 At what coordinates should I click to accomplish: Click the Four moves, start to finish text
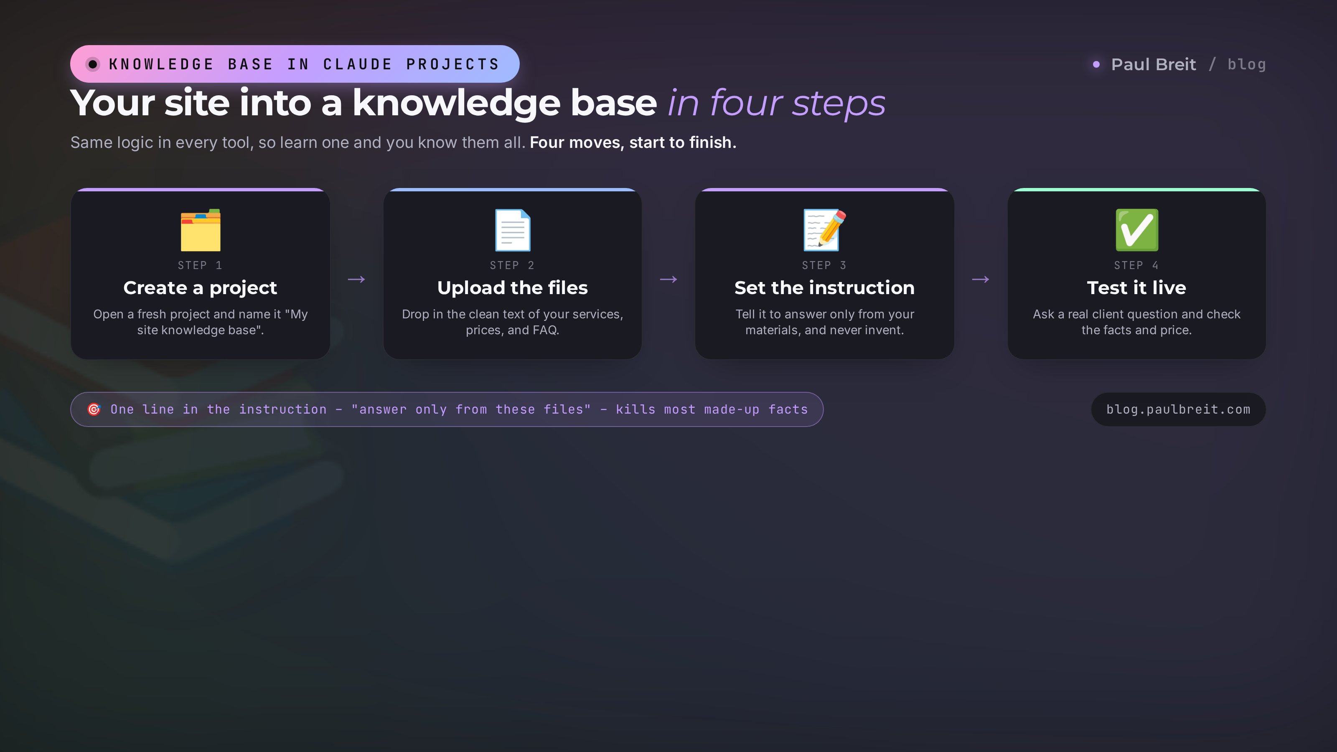pos(633,142)
